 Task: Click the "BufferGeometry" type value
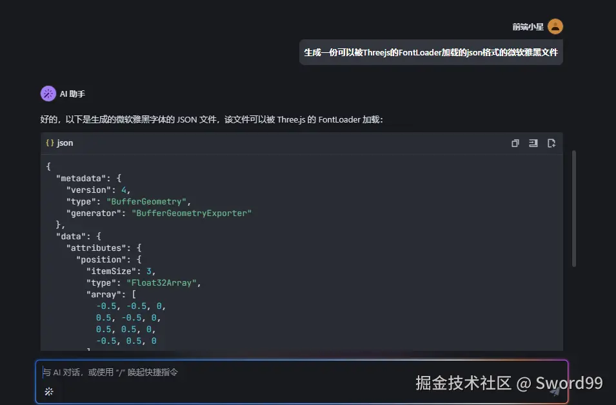(x=146, y=201)
